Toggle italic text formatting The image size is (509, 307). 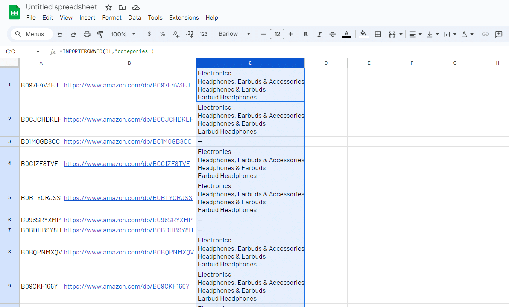(x=319, y=34)
